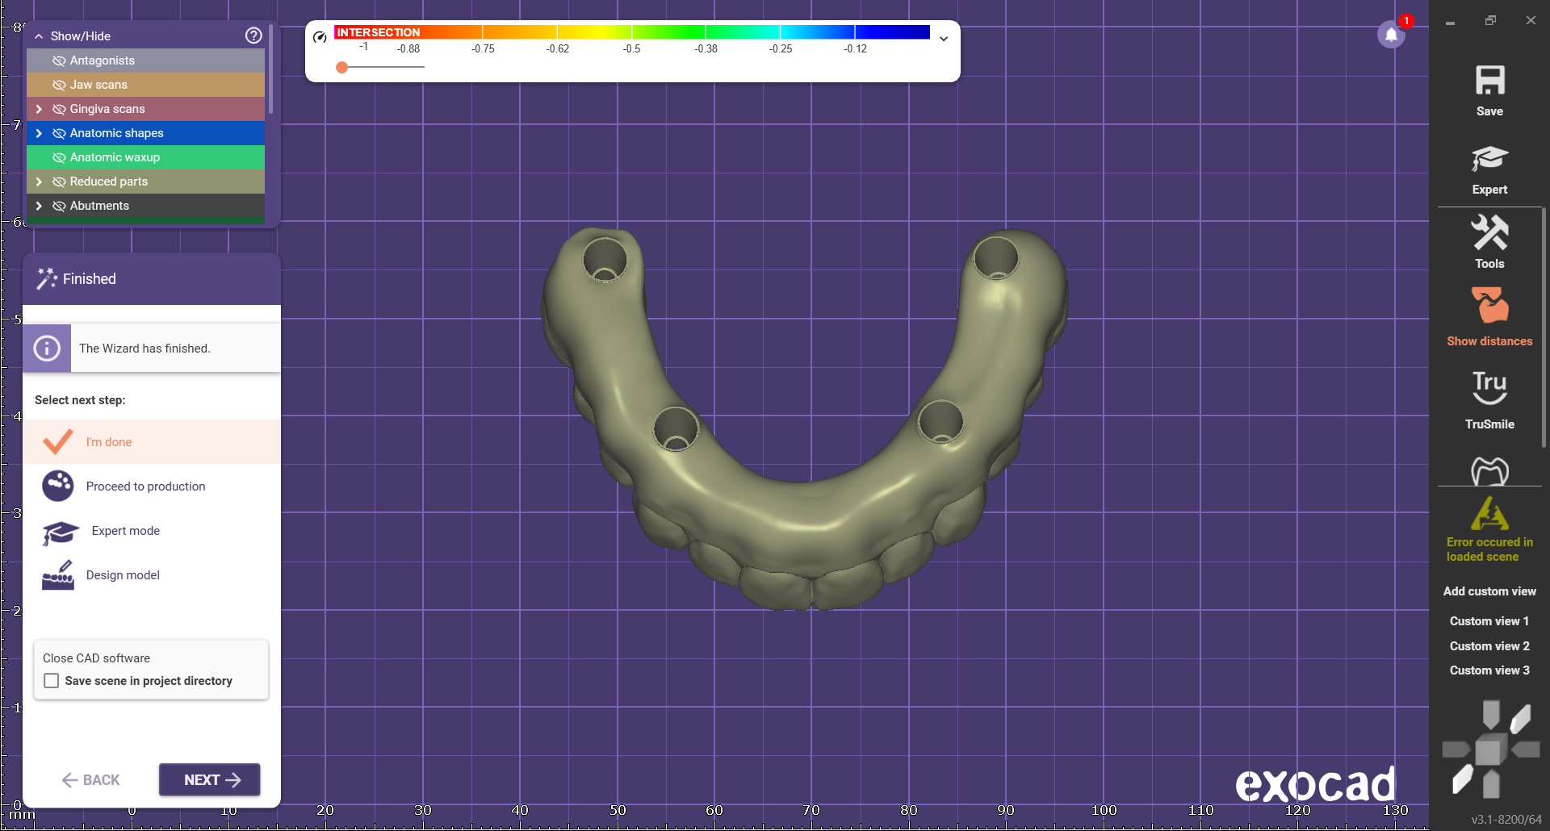
Task: Click the I'm done checkmark icon
Action: point(57,441)
